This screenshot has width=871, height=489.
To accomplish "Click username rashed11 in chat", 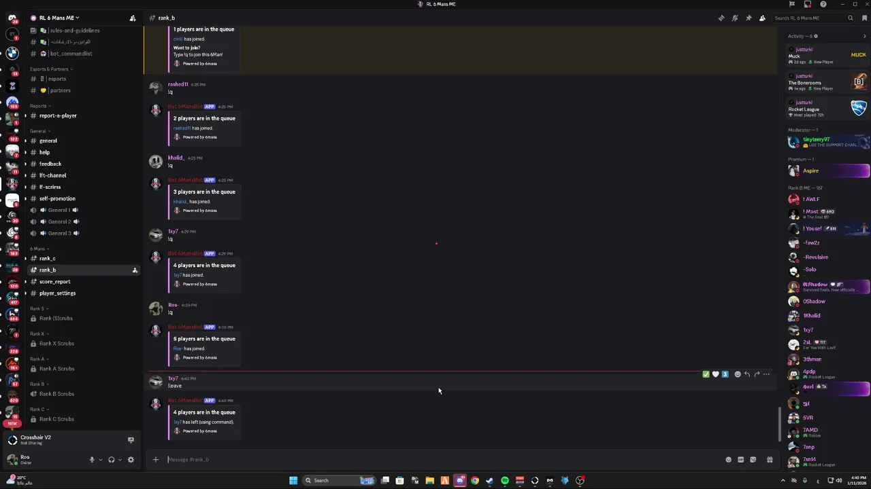I will [178, 84].
